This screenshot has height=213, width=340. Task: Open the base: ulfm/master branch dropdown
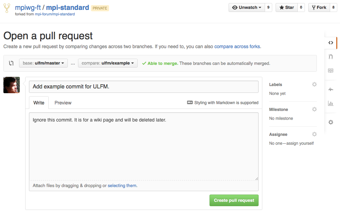pos(43,63)
